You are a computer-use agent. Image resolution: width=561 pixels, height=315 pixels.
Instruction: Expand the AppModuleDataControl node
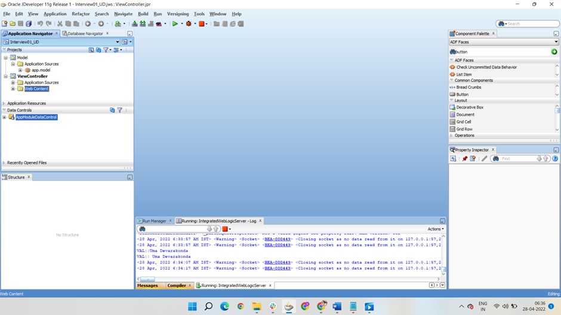tap(4, 117)
